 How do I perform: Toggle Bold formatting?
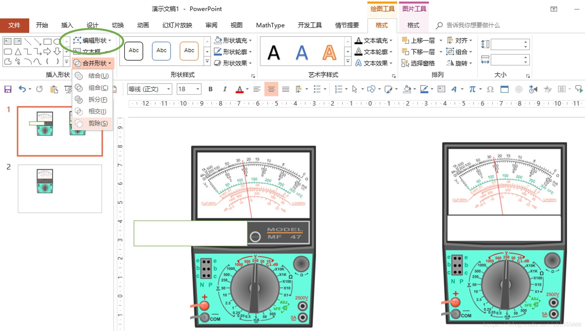click(210, 89)
